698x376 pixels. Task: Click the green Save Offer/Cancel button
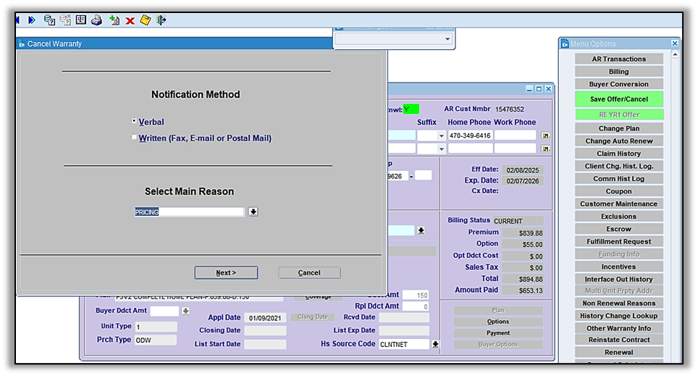pyautogui.click(x=618, y=99)
